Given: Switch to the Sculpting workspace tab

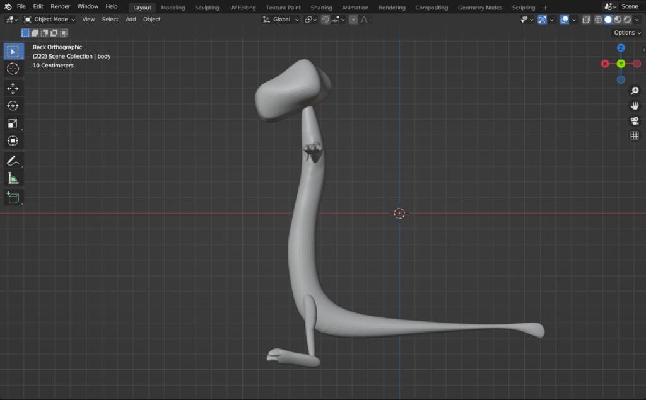Looking at the screenshot, I should coord(207,8).
